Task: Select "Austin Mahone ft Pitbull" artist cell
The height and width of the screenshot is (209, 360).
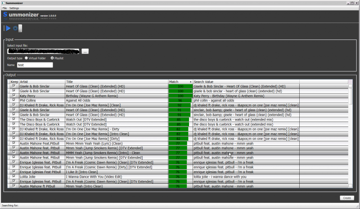Action: 42,186
